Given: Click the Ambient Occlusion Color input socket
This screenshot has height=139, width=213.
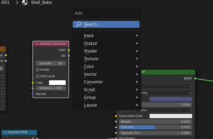Looking at the screenshot, I should (33, 83).
